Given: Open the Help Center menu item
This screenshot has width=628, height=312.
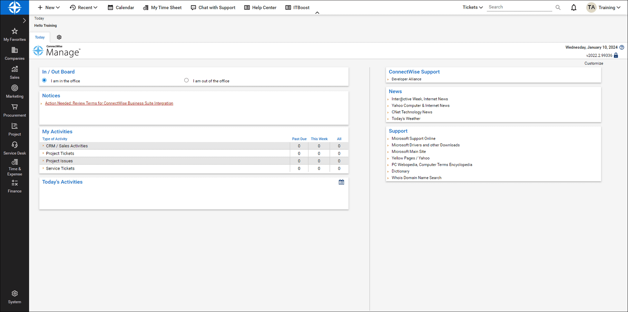Looking at the screenshot, I should click(260, 7).
